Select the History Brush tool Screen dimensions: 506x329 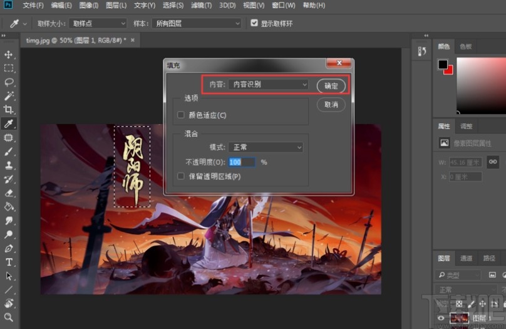coord(9,179)
